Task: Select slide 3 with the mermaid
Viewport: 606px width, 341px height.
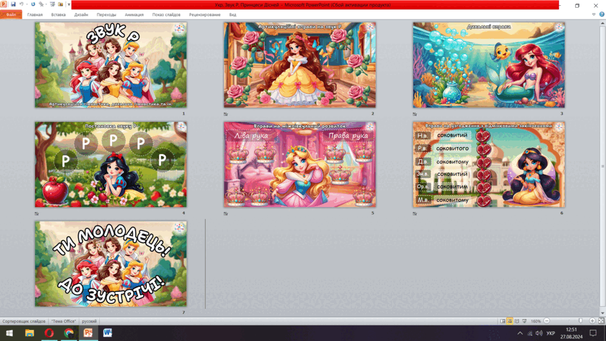Action: click(489, 65)
